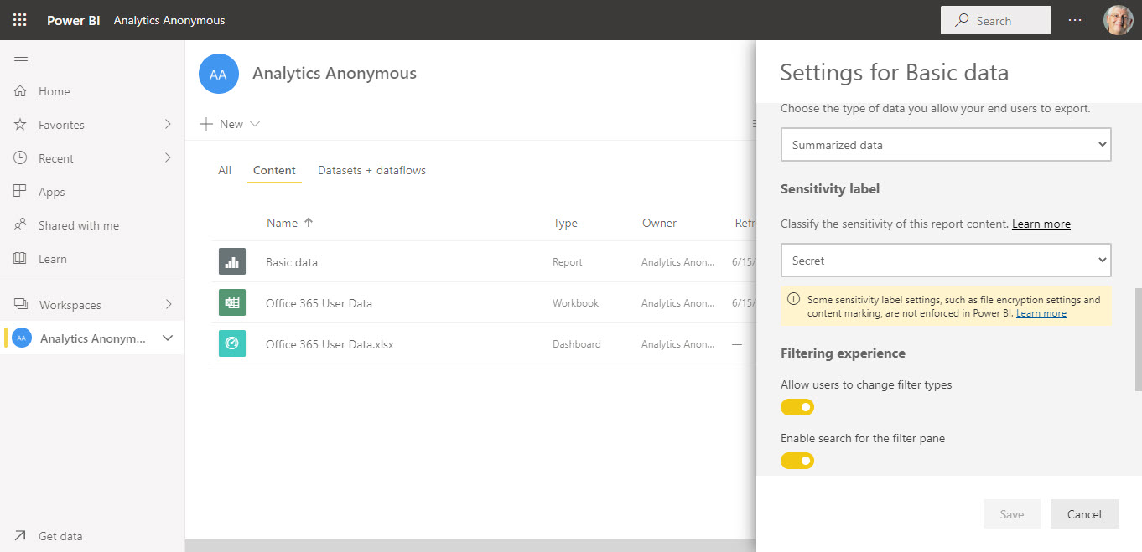Click the Office 365 User Data workbook icon

(232, 303)
